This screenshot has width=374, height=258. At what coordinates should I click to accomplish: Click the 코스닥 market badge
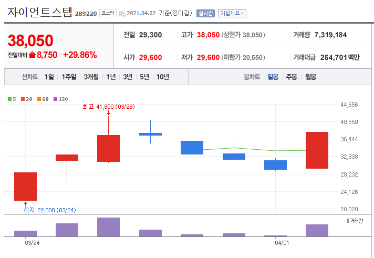point(108,13)
